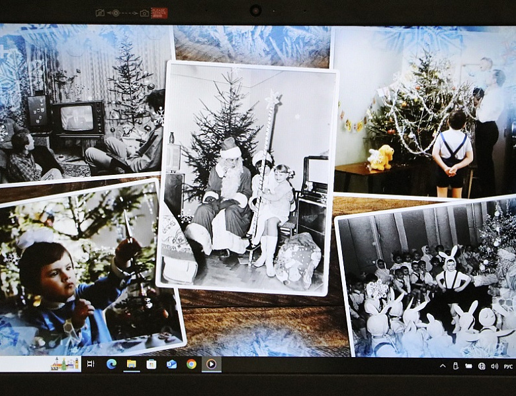Click inside the taskbar search box
This screenshot has height=396, width=516.
tap(40, 364)
